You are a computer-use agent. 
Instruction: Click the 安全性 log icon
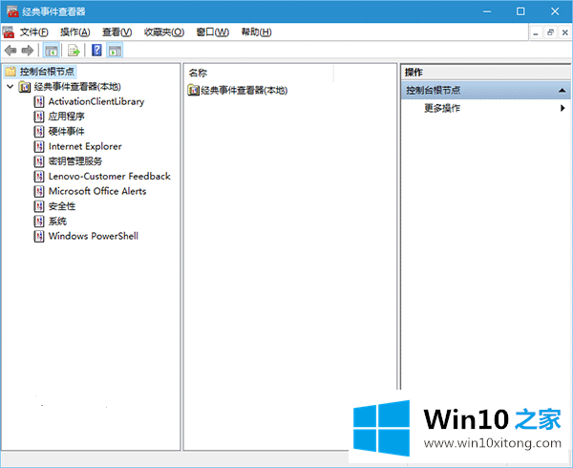(39, 206)
